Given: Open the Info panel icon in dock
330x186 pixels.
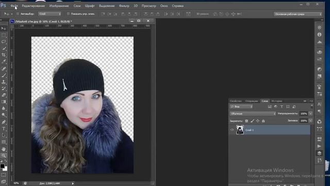Looking at the screenshot, I should 320,35.
